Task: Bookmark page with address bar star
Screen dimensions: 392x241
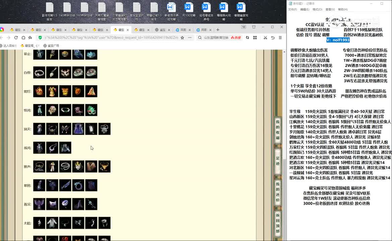Action: point(182,38)
